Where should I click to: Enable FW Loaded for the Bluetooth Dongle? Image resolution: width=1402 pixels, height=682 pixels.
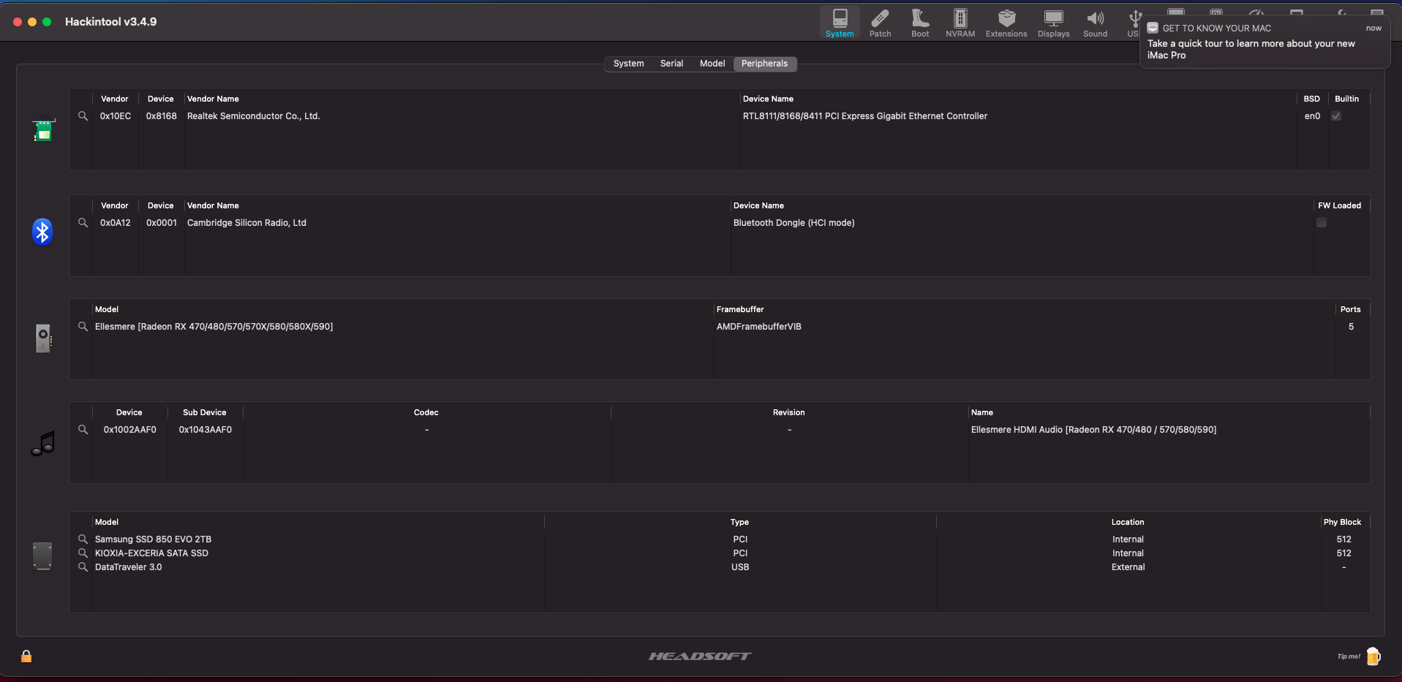point(1321,223)
